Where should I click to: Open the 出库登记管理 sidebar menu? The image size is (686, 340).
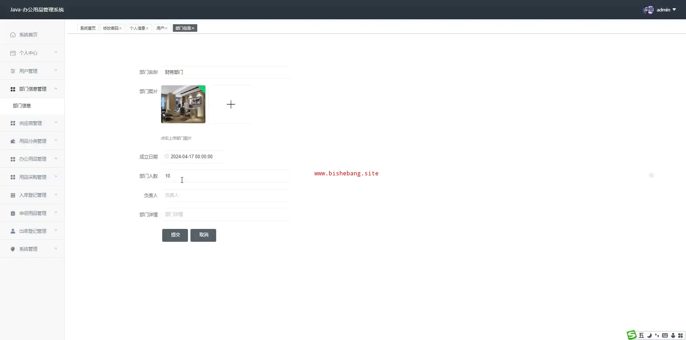(x=32, y=231)
